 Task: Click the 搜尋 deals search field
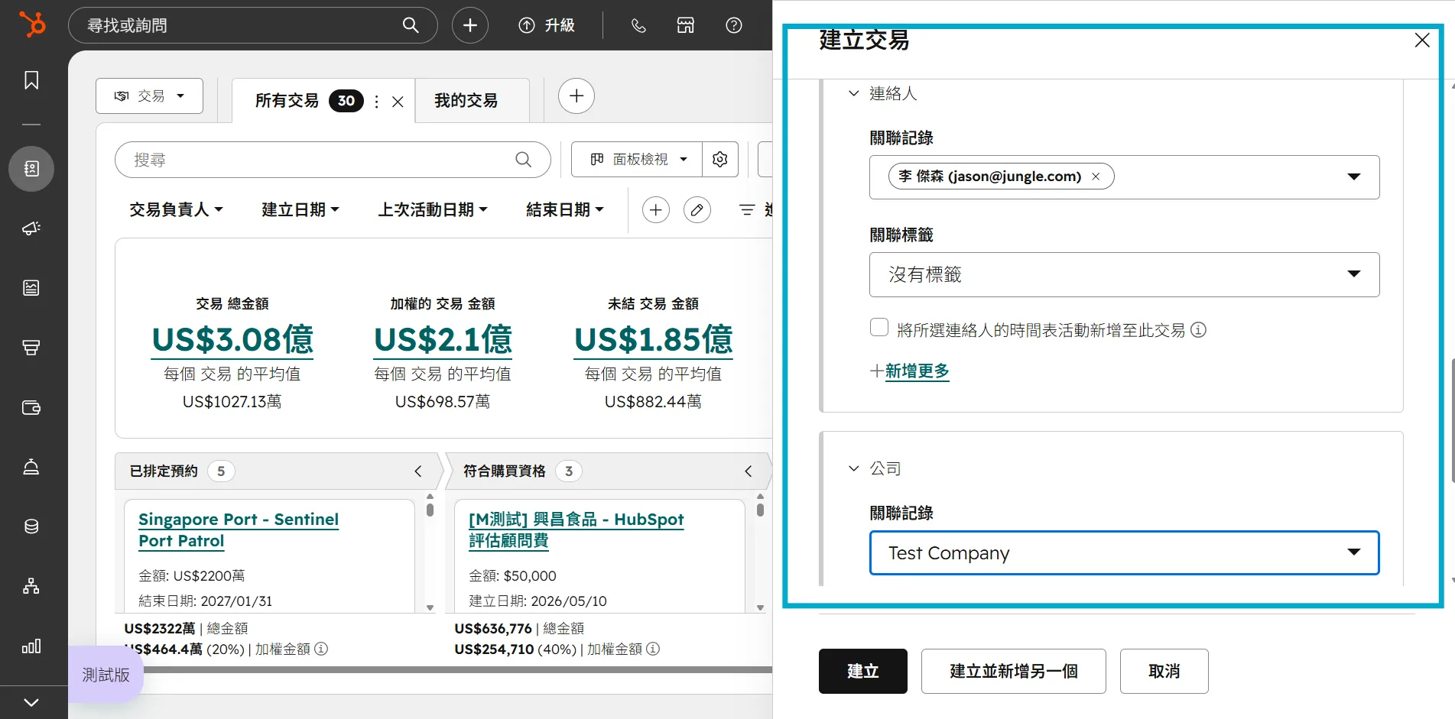[x=333, y=160]
